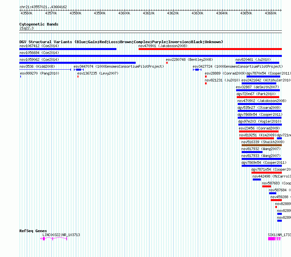Viewport: 291px width, 257px height.
Task: Select the 43600k ruler mark
Action: pos(124,13)
